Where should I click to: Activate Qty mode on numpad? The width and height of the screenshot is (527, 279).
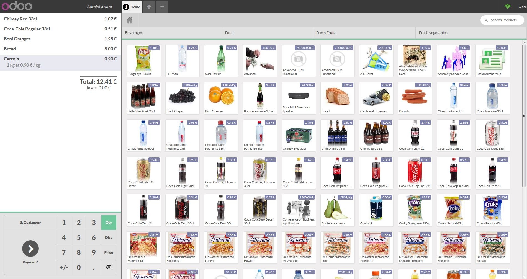pyautogui.click(x=109, y=223)
